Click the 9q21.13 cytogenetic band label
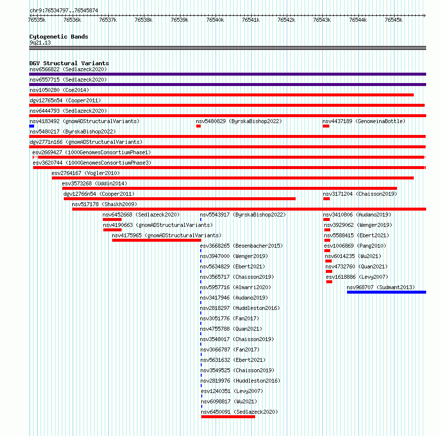The width and height of the screenshot is (440, 436). click(40, 43)
